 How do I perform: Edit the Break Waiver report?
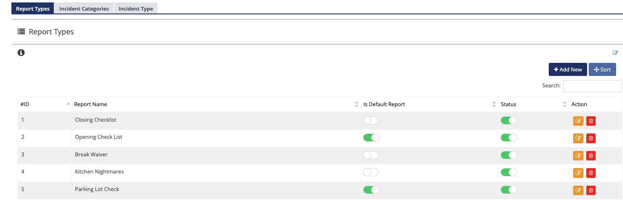point(578,156)
